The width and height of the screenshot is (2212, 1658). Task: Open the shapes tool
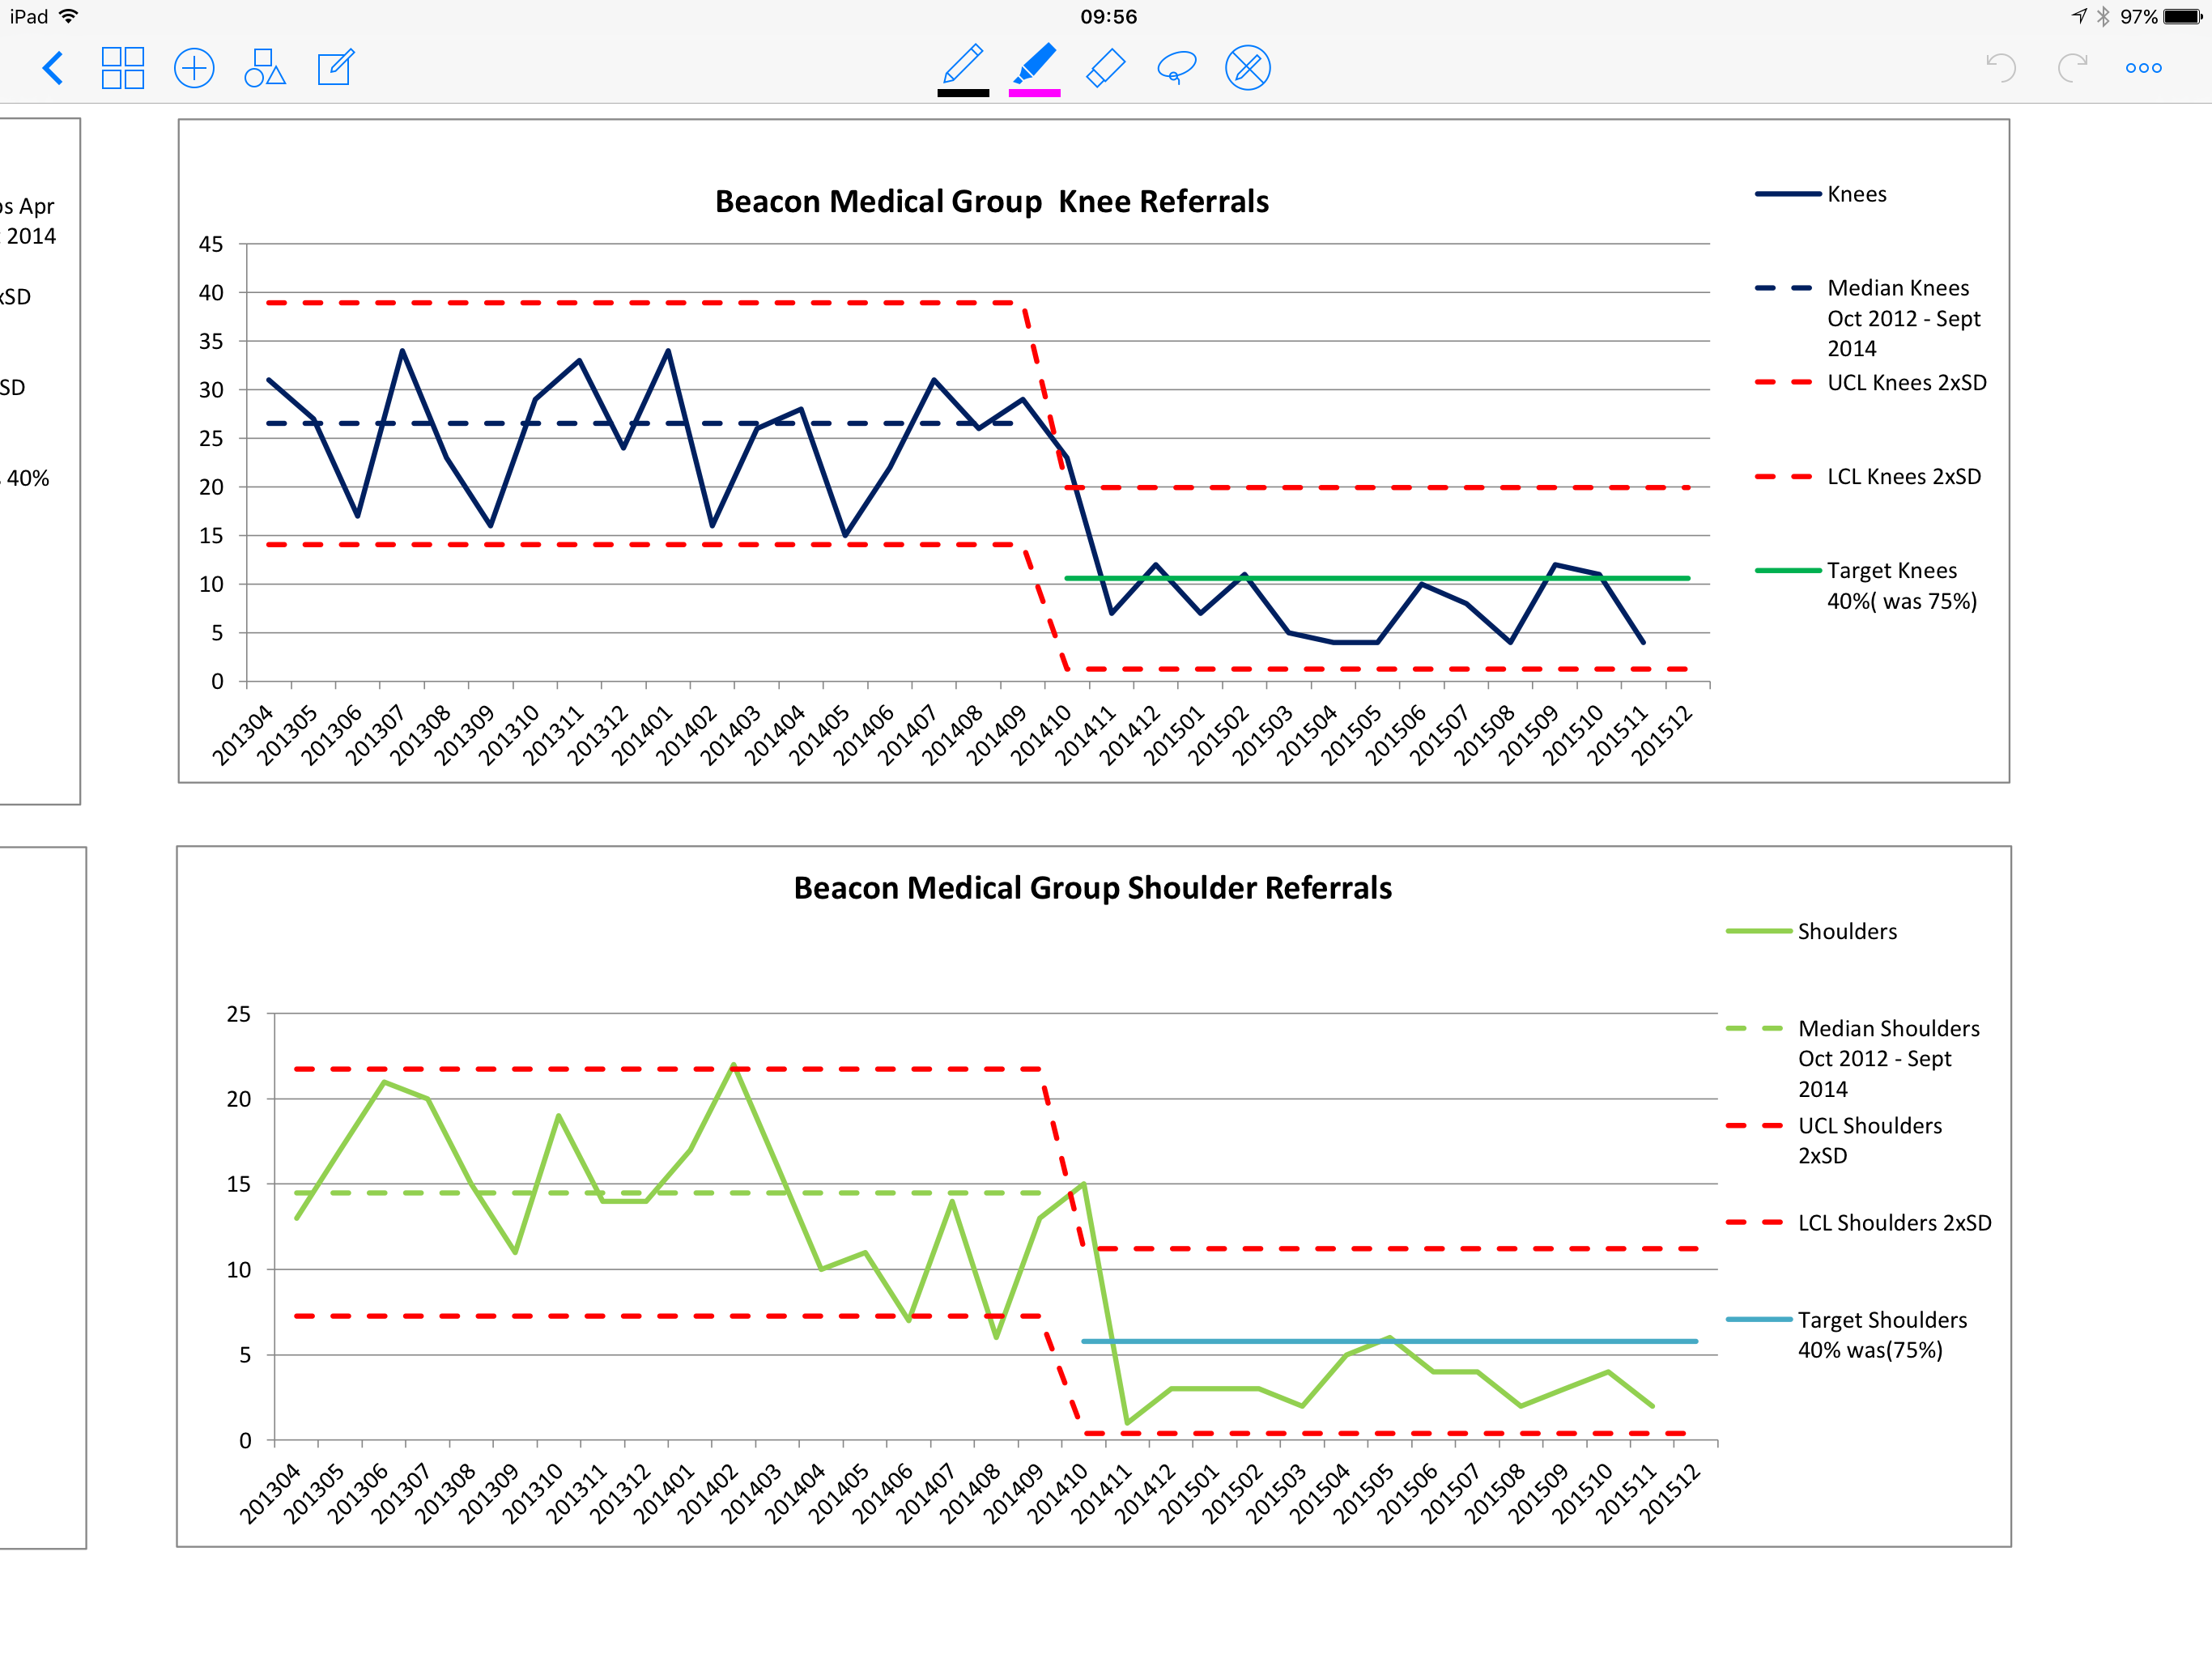pos(265,68)
